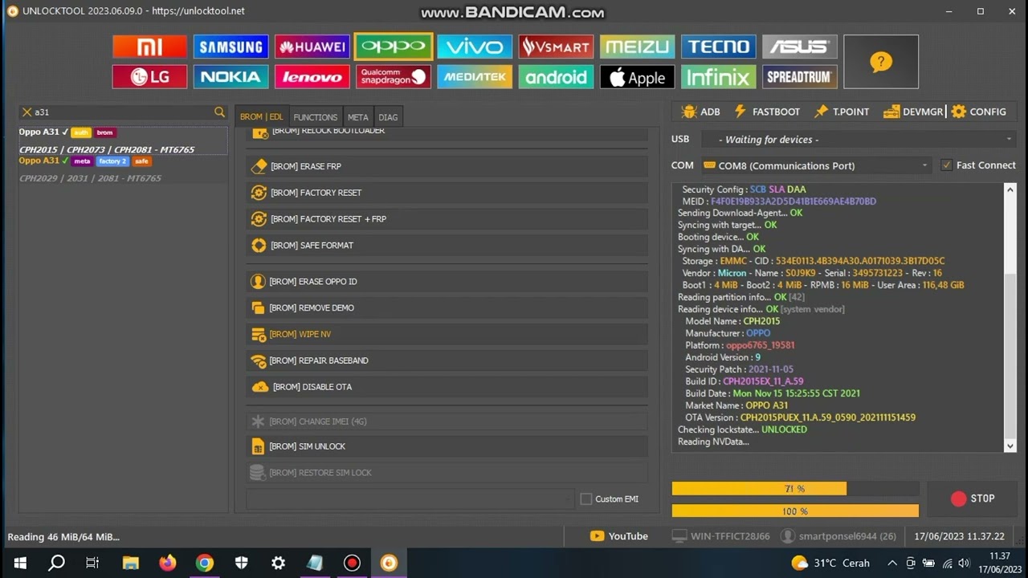Select the MediaTek icon
Image resolution: width=1028 pixels, height=578 pixels.
(x=475, y=77)
